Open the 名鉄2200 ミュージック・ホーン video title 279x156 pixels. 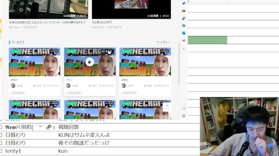point(47,22)
